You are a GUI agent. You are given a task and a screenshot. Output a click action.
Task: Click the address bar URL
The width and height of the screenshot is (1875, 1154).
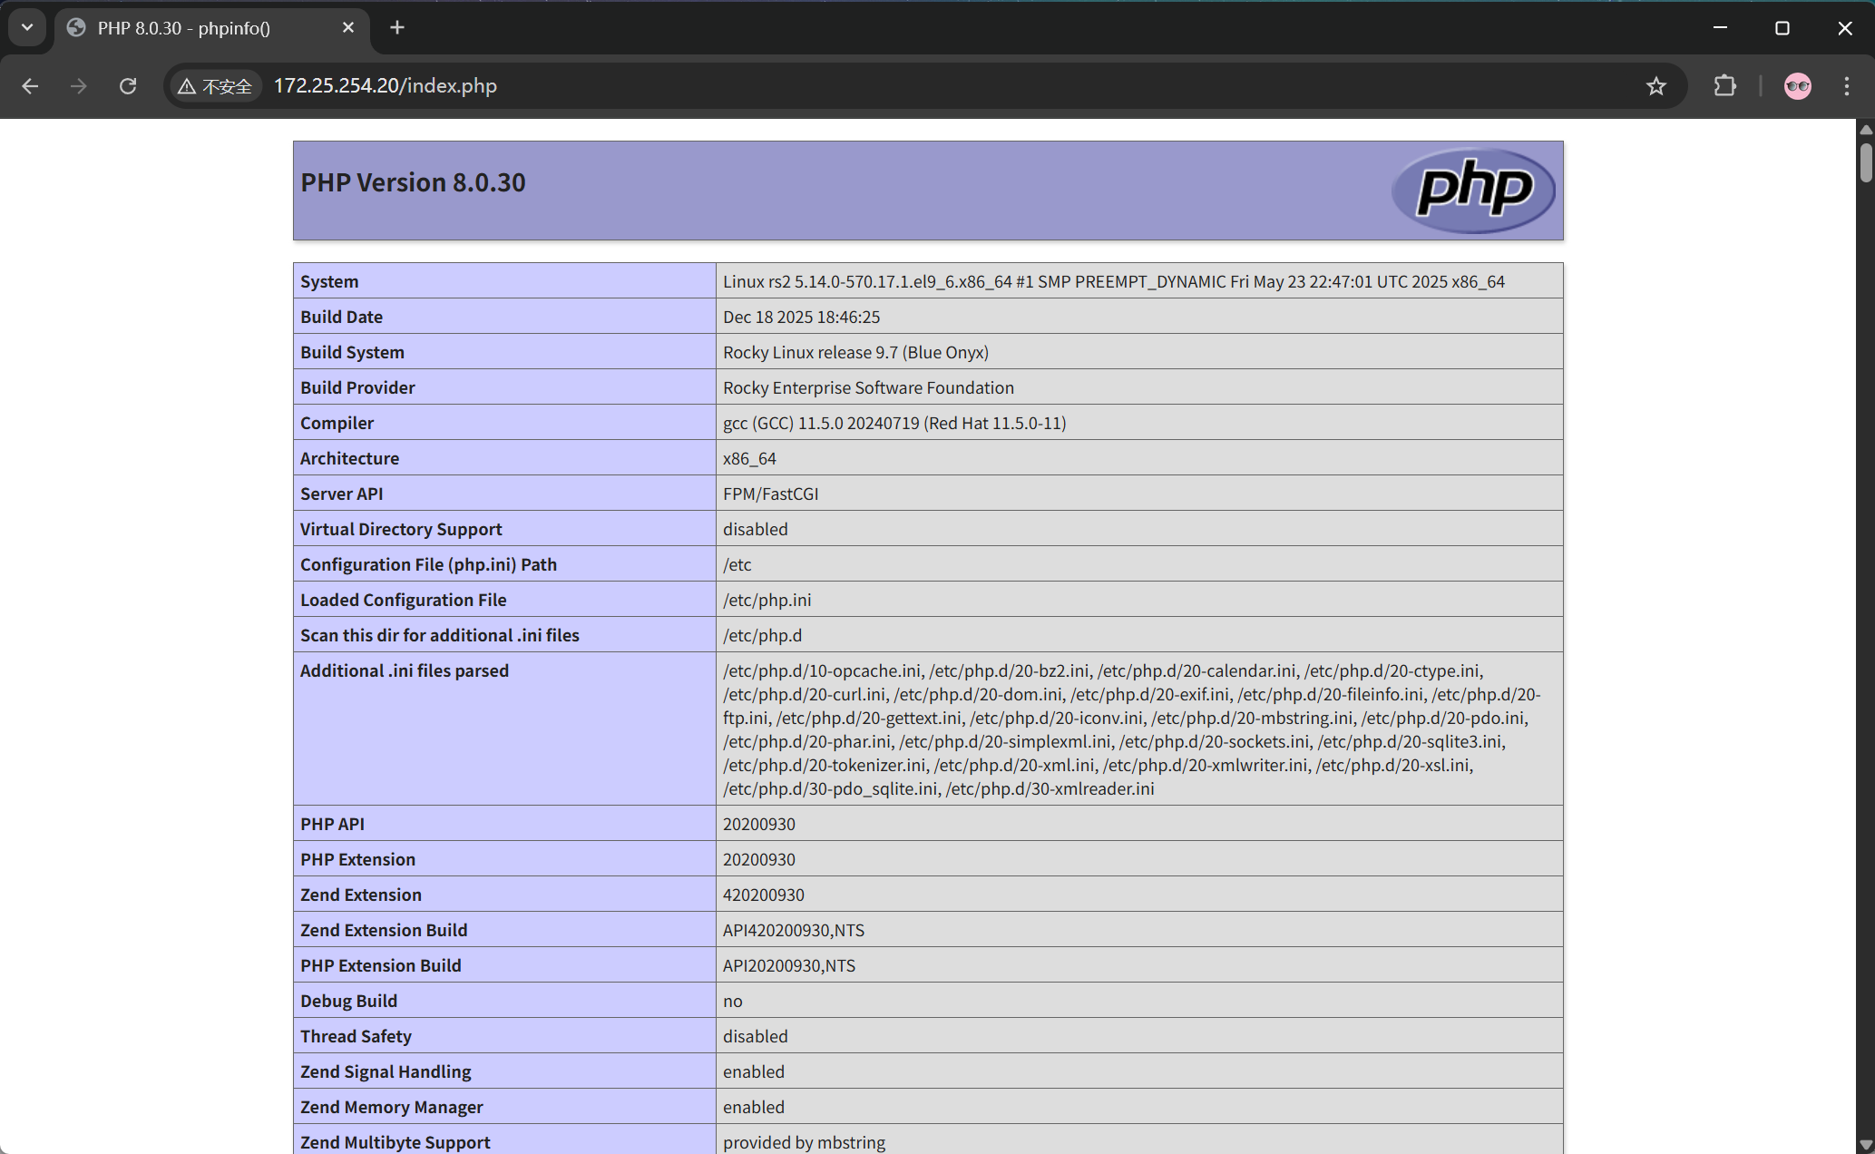[385, 86]
